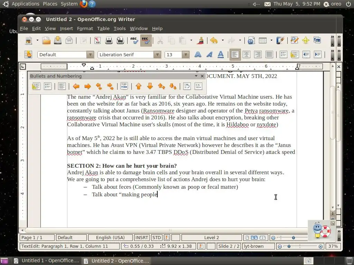Open the Tools menu

coord(119,29)
